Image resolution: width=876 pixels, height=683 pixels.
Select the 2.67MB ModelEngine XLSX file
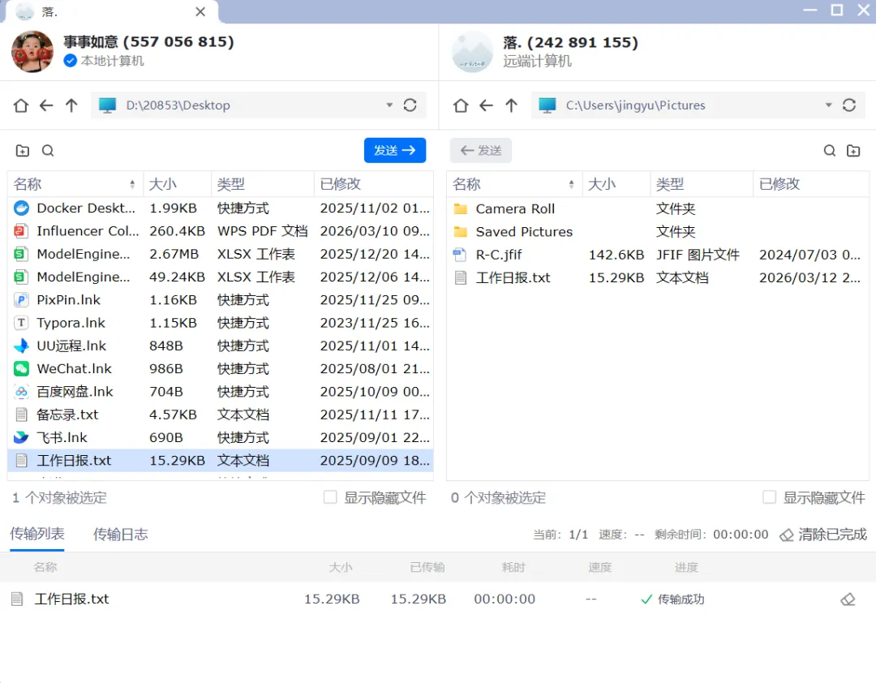(x=220, y=254)
